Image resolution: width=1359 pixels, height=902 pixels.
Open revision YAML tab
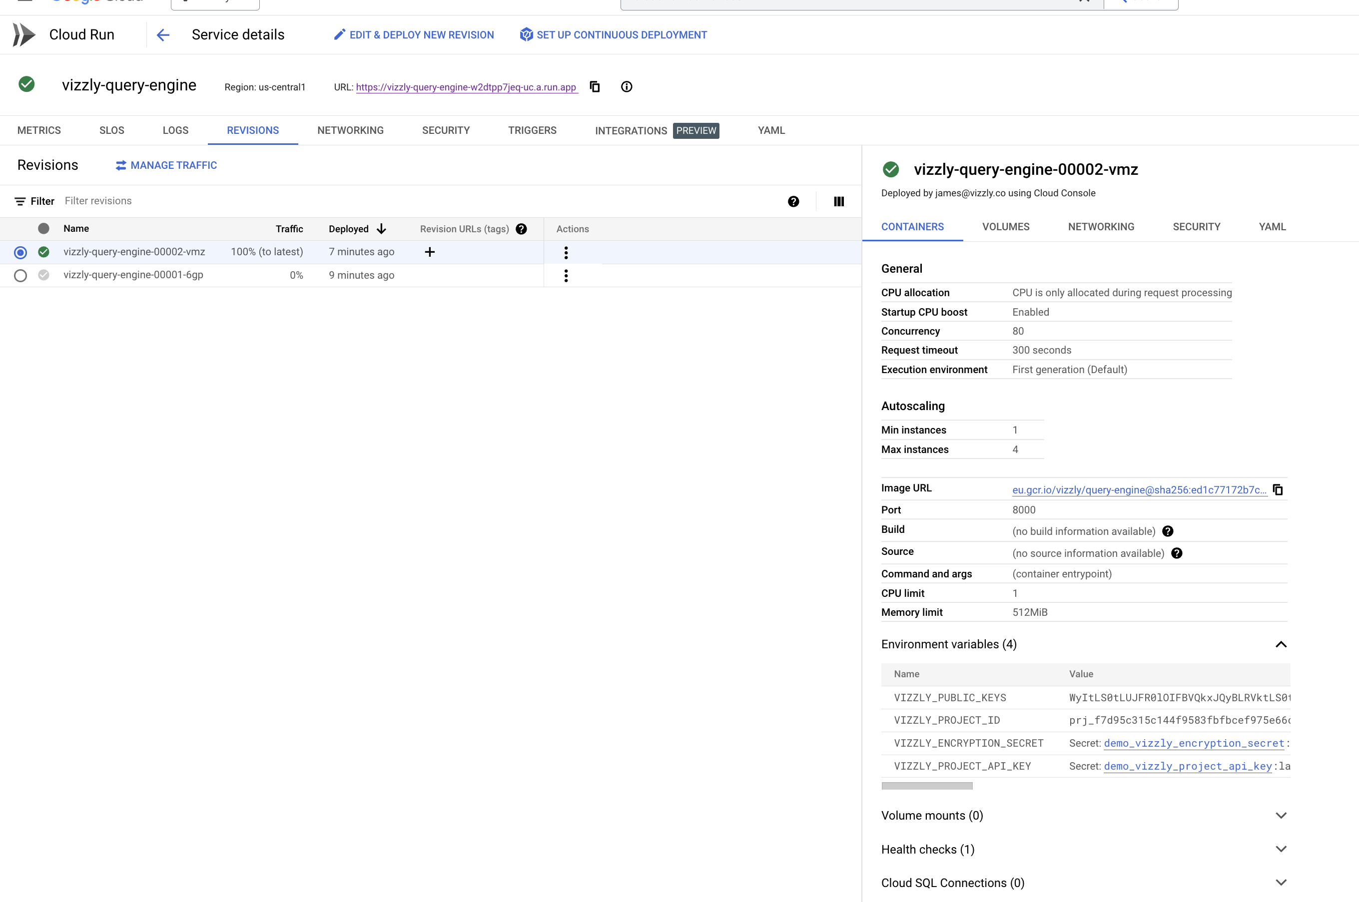(1272, 227)
